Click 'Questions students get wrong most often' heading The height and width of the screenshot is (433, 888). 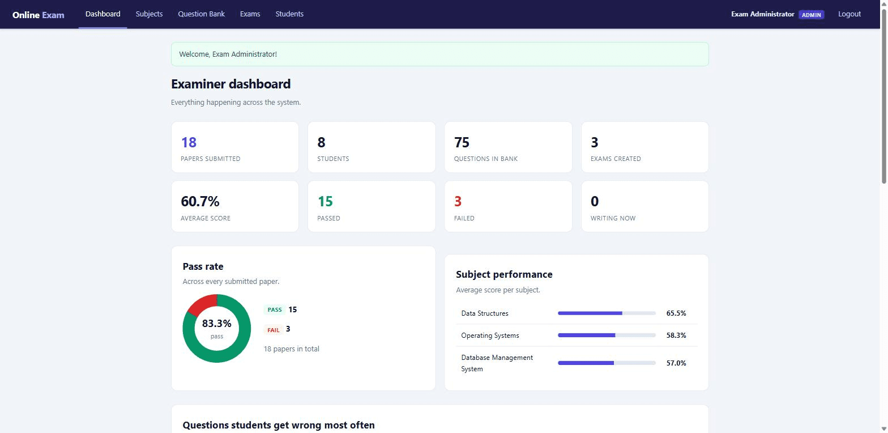click(x=279, y=425)
